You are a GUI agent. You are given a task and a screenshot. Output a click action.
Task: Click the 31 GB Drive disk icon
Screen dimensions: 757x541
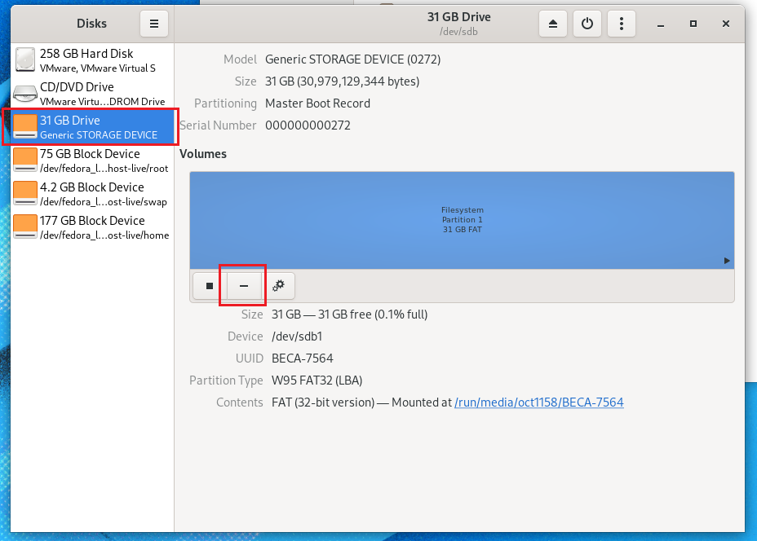click(25, 126)
